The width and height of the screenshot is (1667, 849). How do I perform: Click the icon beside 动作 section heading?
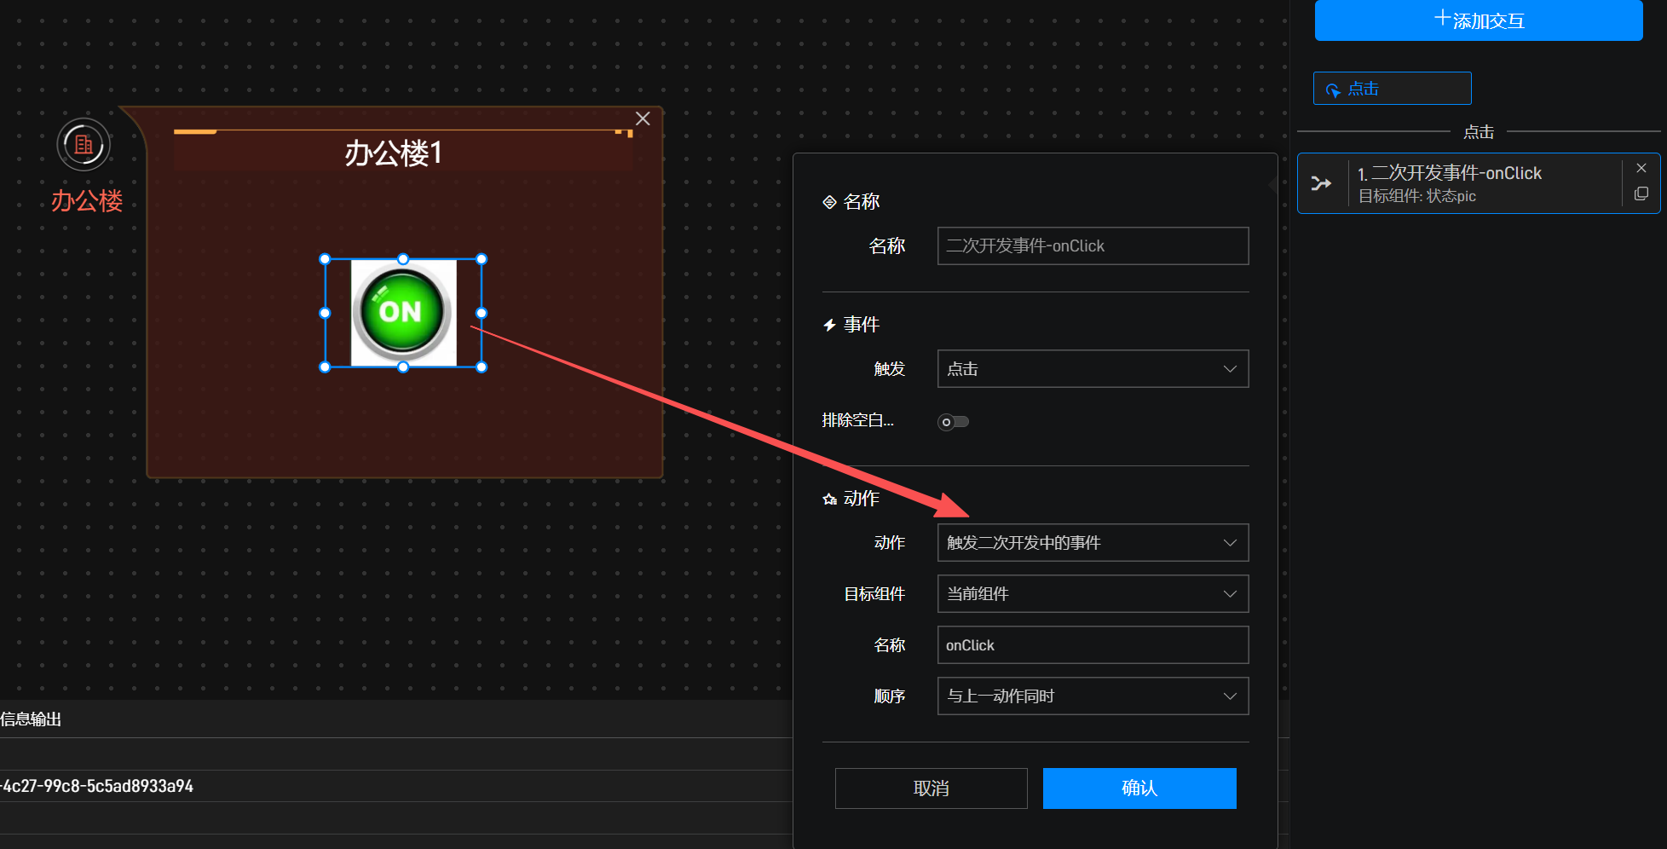[829, 499]
